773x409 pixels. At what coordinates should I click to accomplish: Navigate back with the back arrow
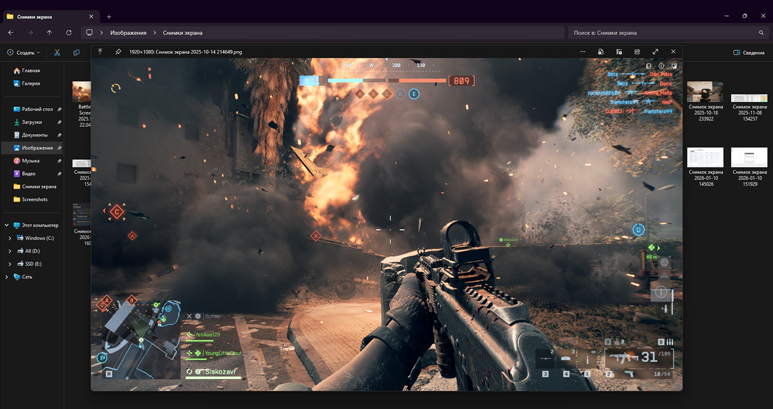tap(11, 33)
